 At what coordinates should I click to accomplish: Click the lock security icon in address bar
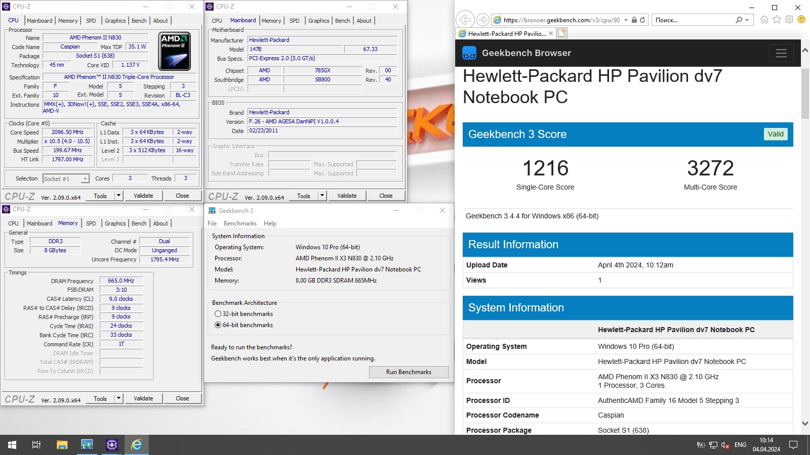click(x=634, y=20)
